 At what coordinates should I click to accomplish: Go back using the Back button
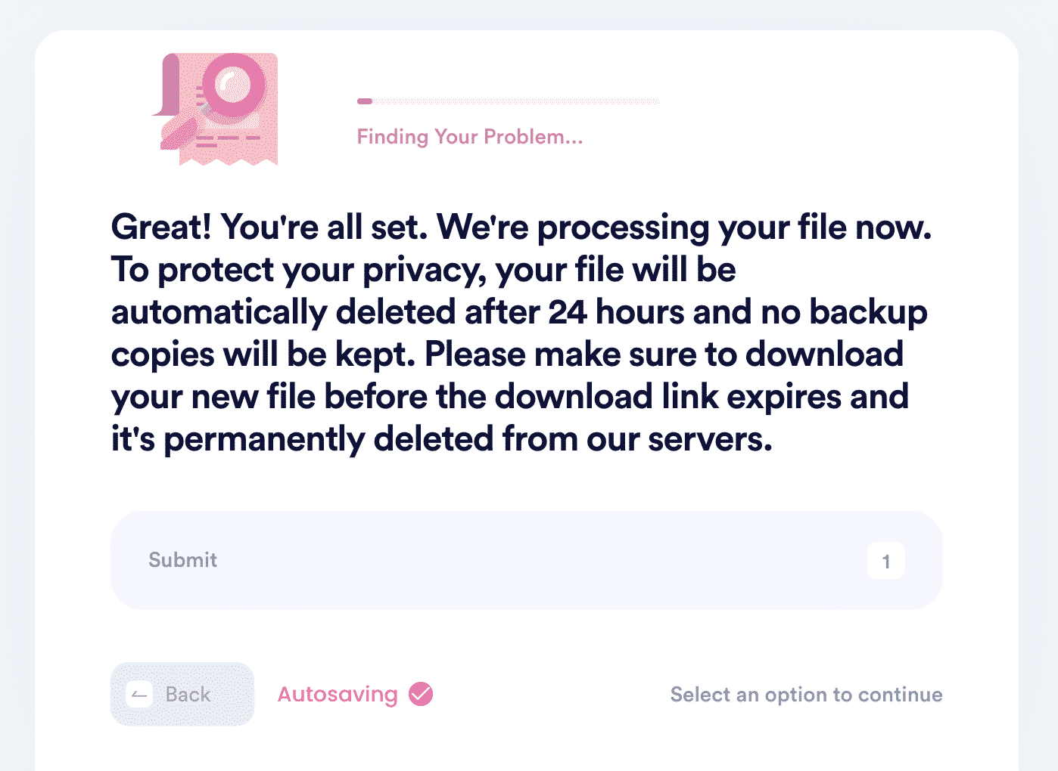click(x=182, y=694)
